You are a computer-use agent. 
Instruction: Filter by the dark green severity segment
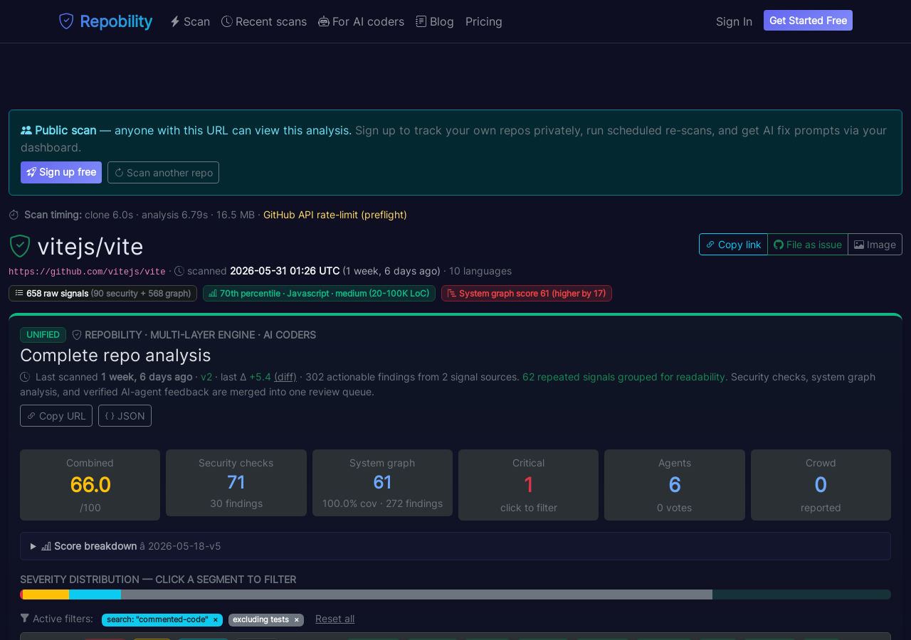(801, 594)
